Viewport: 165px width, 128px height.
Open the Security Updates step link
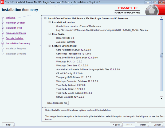[x=14, y=38]
